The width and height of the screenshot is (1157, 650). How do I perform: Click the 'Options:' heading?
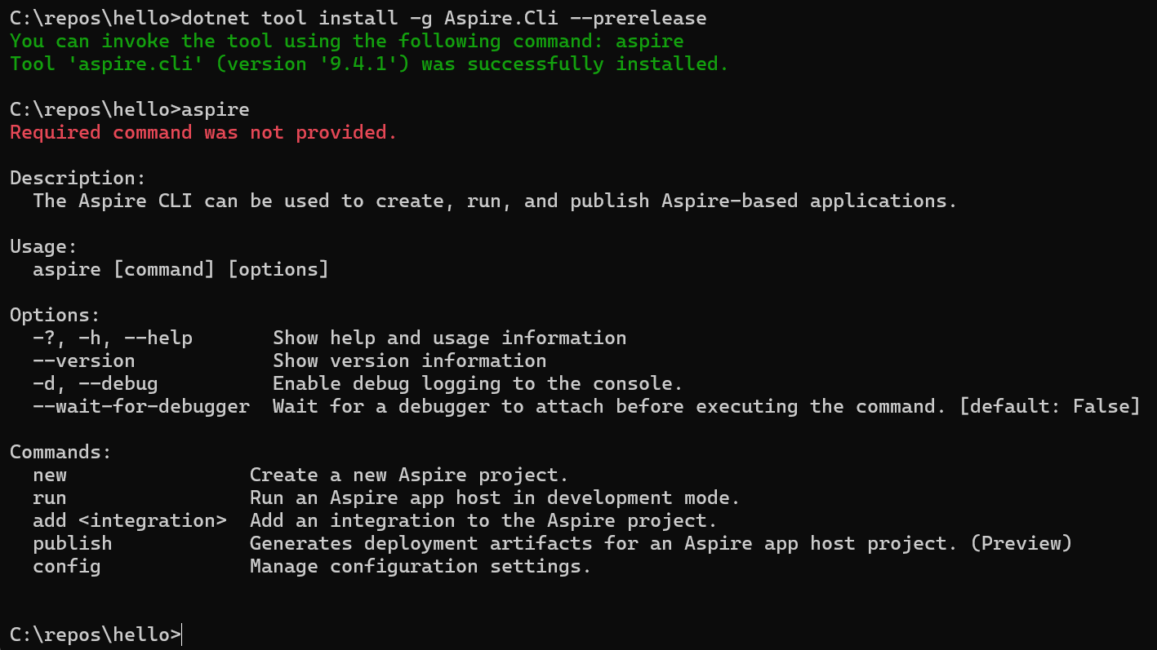[55, 316]
